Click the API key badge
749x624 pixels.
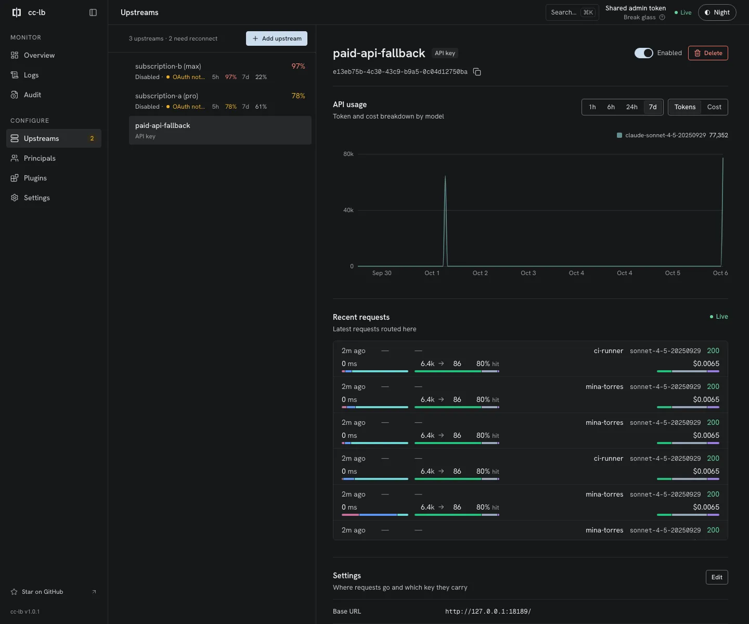pyautogui.click(x=445, y=53)
